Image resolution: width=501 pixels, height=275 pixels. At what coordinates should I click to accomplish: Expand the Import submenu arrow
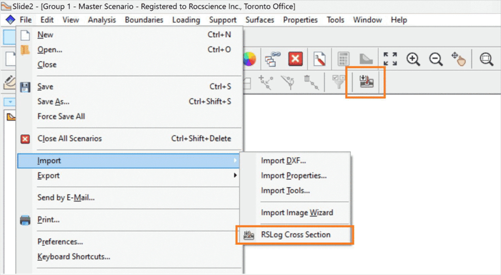[235, 161]
